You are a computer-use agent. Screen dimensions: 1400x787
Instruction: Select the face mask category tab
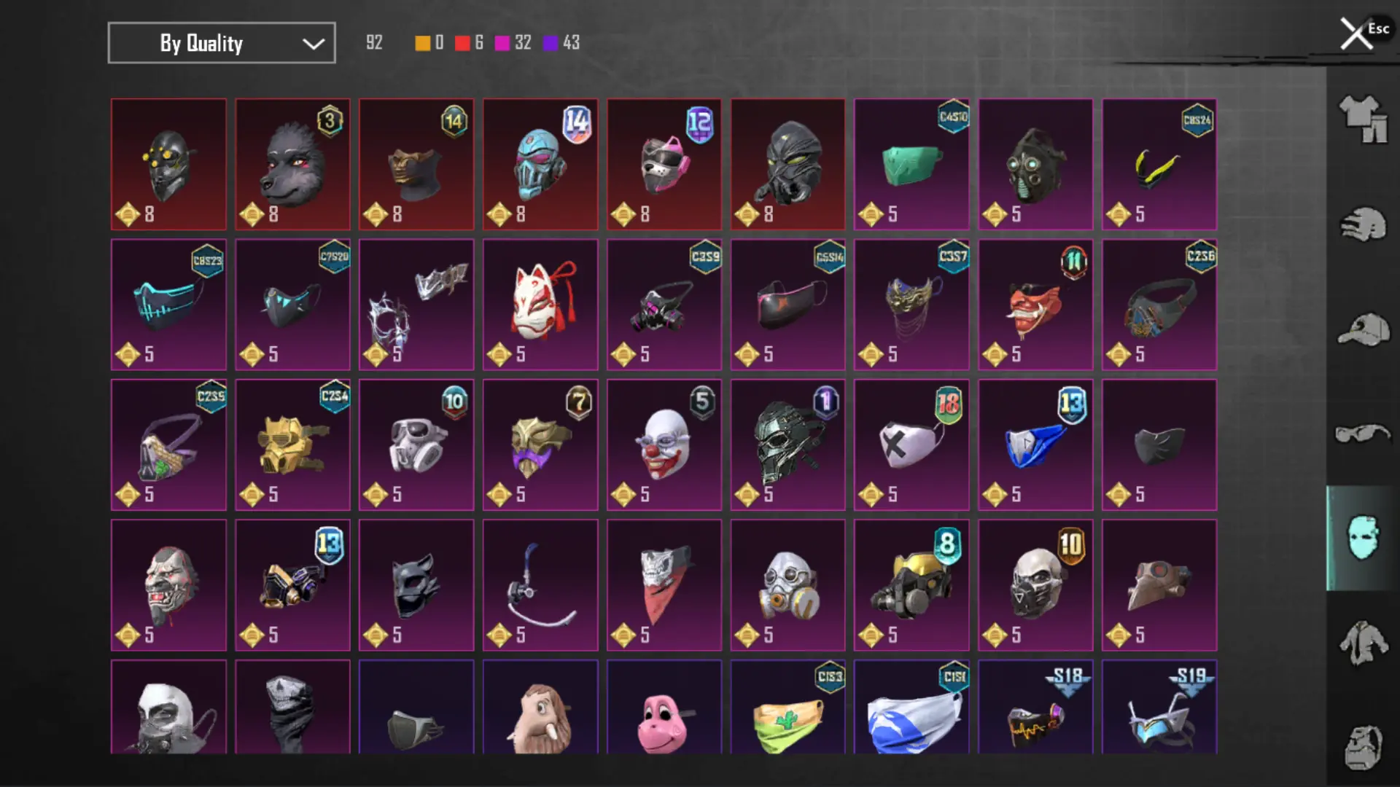point(1363,538)
